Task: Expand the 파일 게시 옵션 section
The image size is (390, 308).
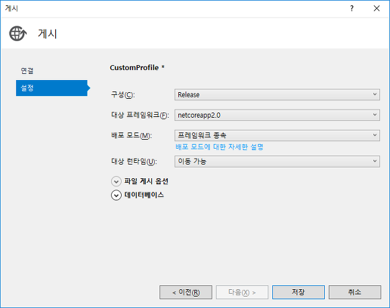Action: pyautogui.click(x=116, y=182)
